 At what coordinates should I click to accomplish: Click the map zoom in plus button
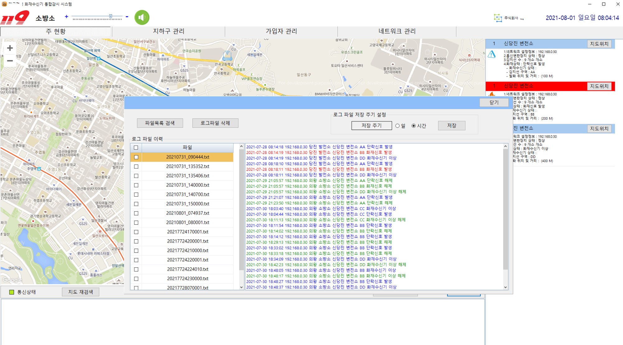10,48
